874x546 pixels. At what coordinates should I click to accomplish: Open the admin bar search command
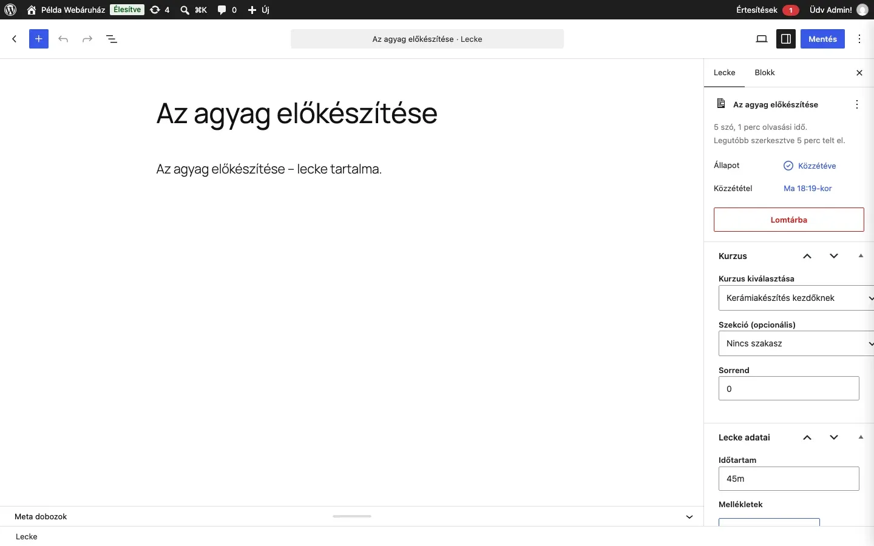(x=194, y=10)
